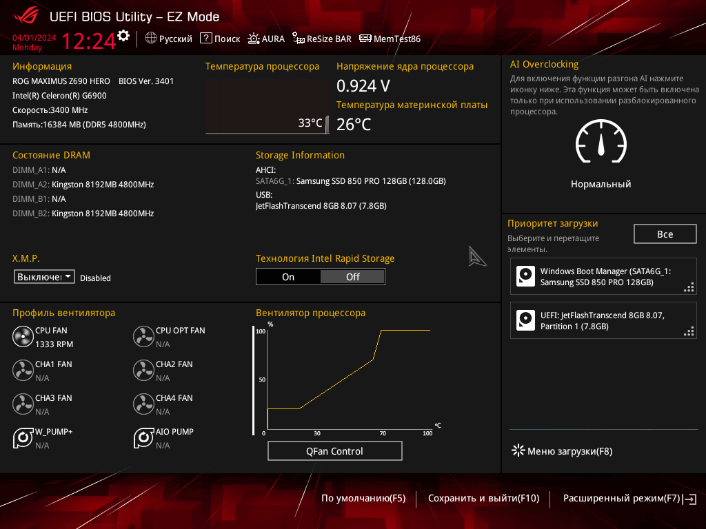Open the X.M.P. profile dropdown
706x529 pixels.
[x=44, y=277]
